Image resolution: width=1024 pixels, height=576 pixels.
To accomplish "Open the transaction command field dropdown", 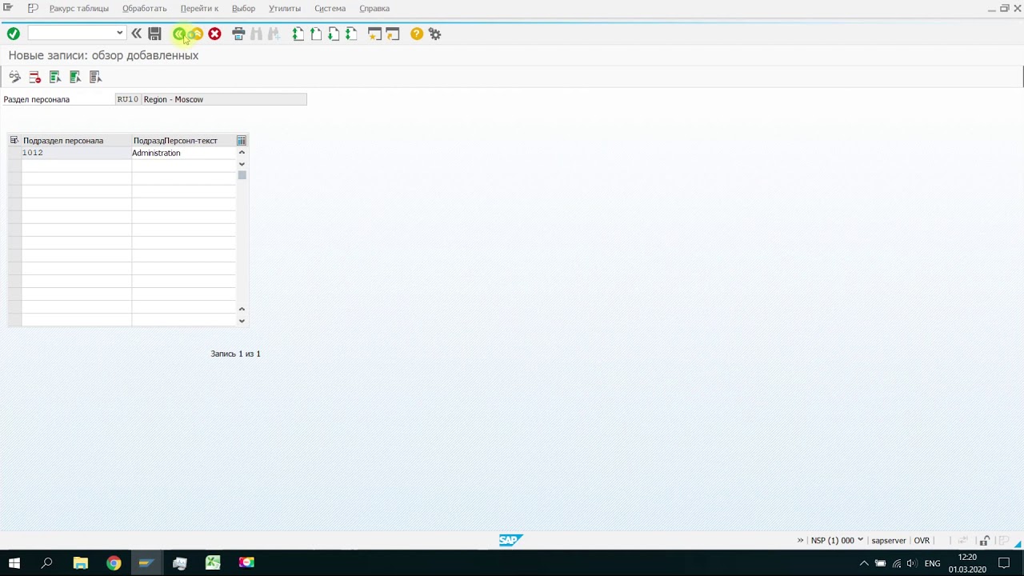I will 119,33.
